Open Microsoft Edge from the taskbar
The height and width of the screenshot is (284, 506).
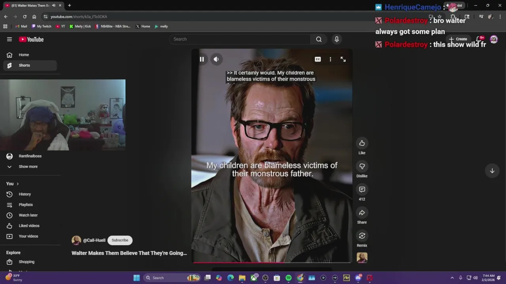tap(230, 278)
